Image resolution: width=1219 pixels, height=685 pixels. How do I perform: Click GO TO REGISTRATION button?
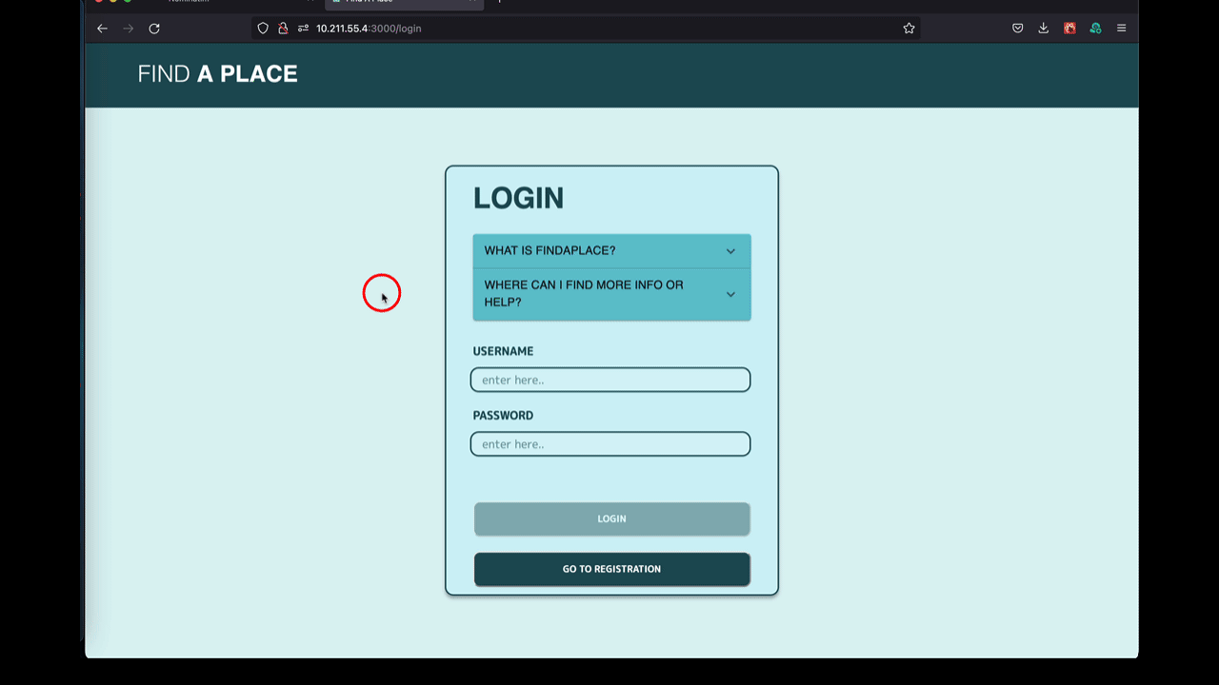[x=611, y=569]
